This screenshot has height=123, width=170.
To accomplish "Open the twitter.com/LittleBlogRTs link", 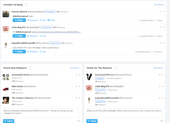I will [x=67, y=32].
